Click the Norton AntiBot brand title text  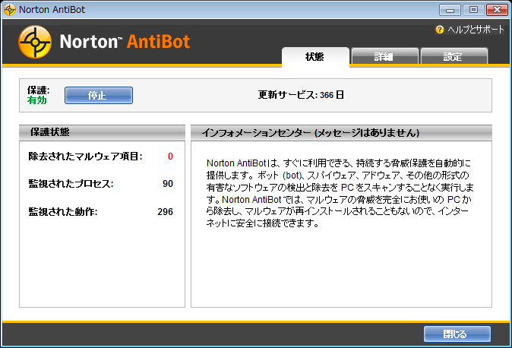125,42
